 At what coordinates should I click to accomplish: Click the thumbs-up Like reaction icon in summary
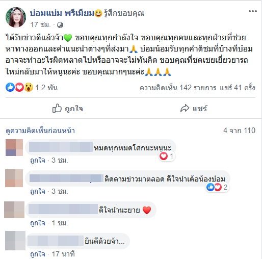click(10, 87)
